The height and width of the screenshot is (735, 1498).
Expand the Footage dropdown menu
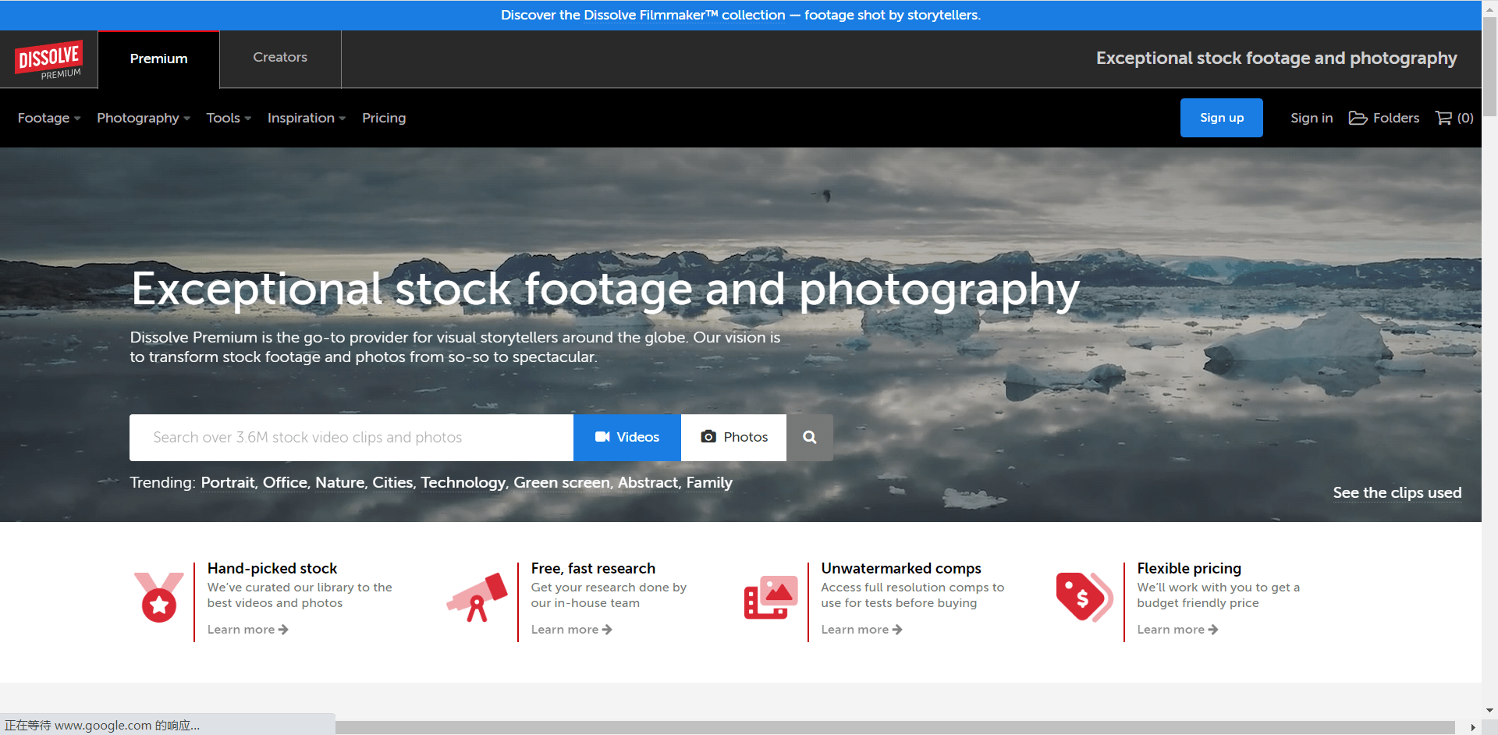coord(49,118)
